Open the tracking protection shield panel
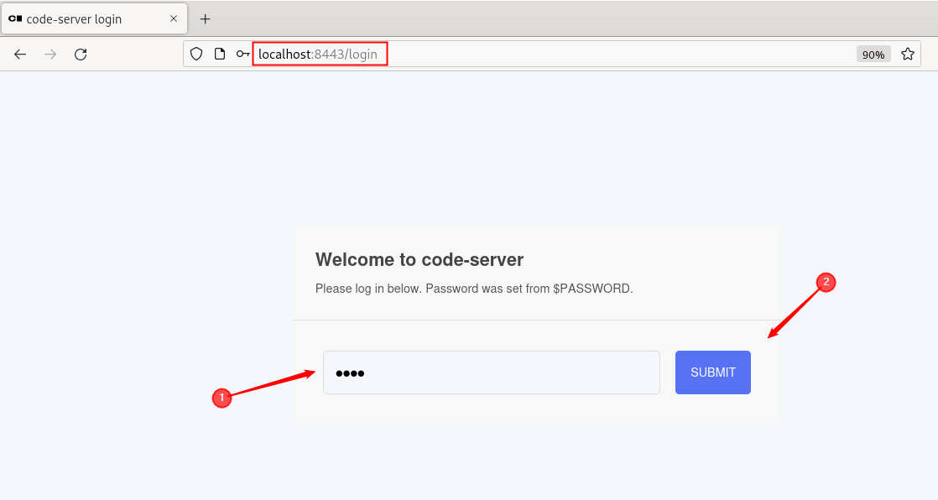938x500 pixels. (x=196, y=55)
